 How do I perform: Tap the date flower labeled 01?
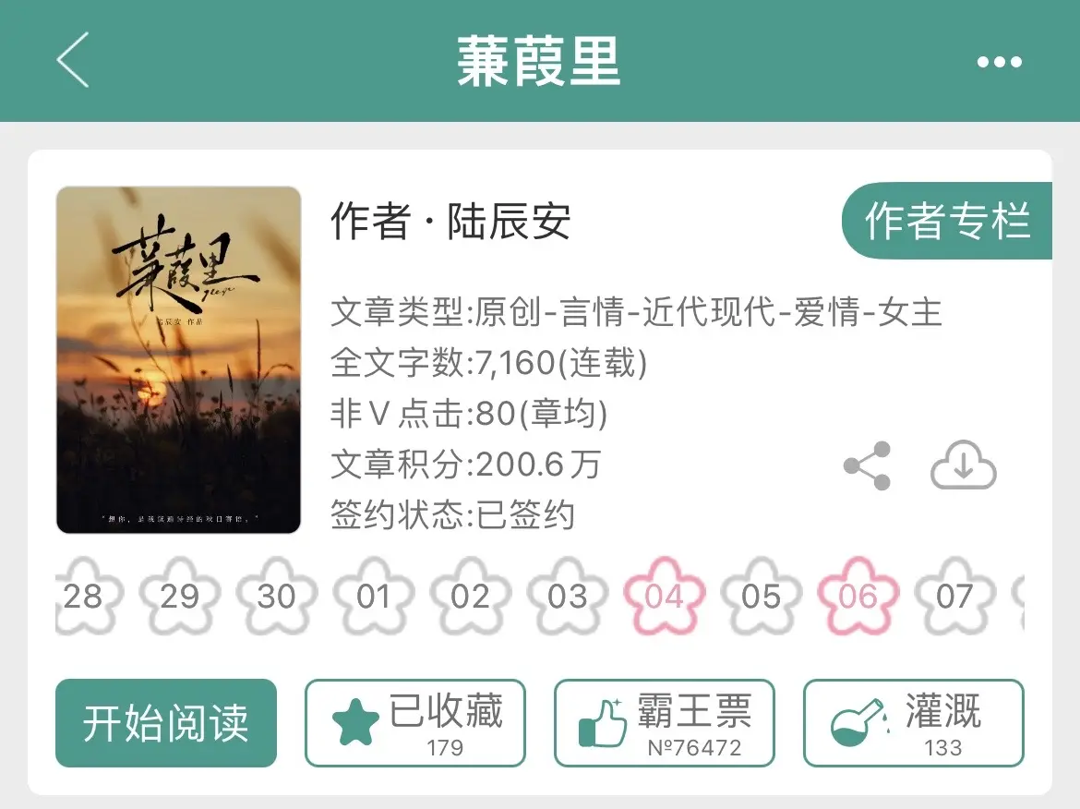pos(374,596)
